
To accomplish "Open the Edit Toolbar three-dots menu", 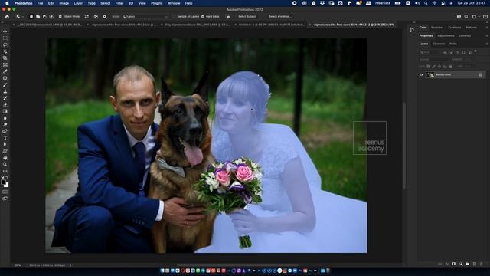I will pyautogui.click(x=5, y=171).
